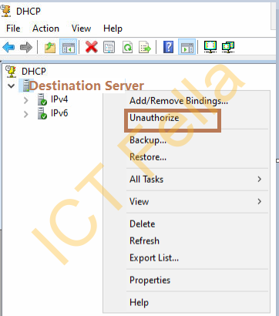This screenshot has width=279, height=316.
Task: Click the double monitor servers toolbar icon
Action: 228,47
